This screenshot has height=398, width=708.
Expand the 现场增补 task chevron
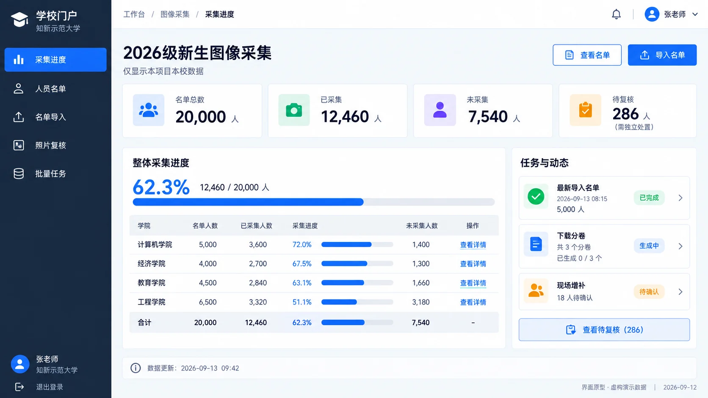(680, 292)
